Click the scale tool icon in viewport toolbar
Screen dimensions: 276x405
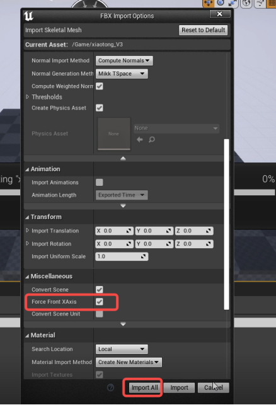[x=233, y=3]
